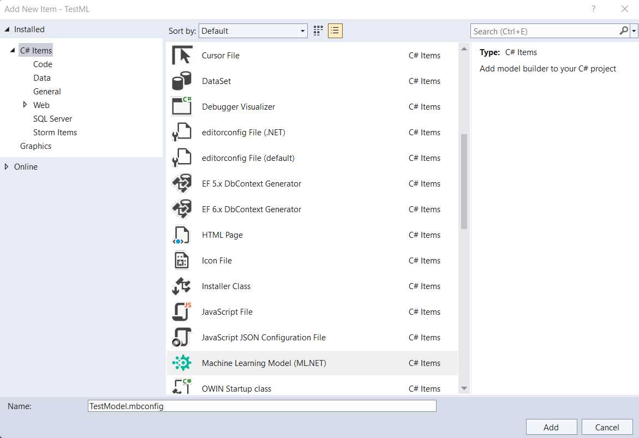Switch to medium icons grid view
This screenshot has width=639, height=438.
tap(318, 31)
